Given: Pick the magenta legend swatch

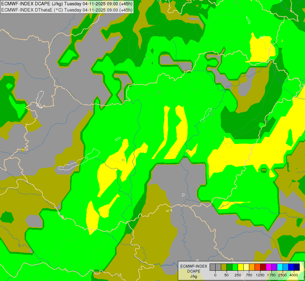Looking at the screenshot, I should [x=269, y=267].
